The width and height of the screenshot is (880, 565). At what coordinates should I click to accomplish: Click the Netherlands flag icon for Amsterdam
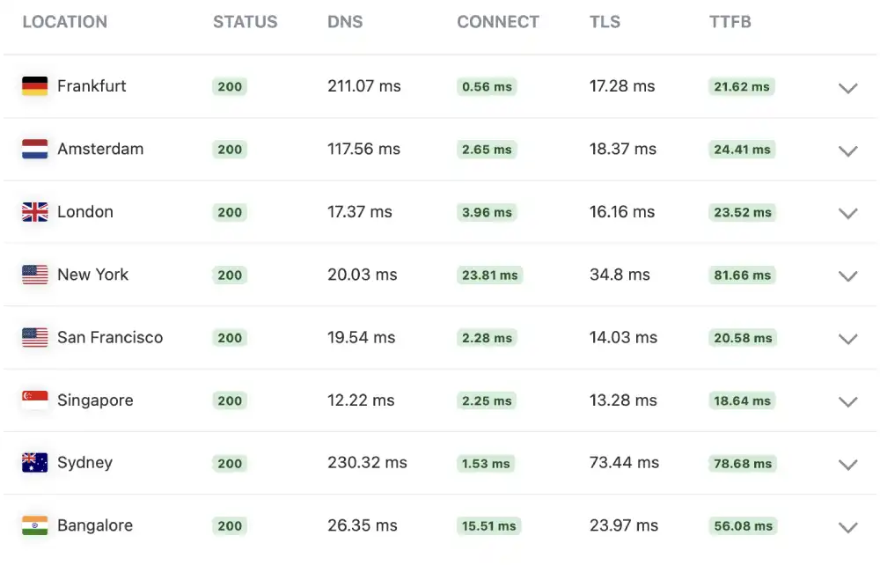34,149
